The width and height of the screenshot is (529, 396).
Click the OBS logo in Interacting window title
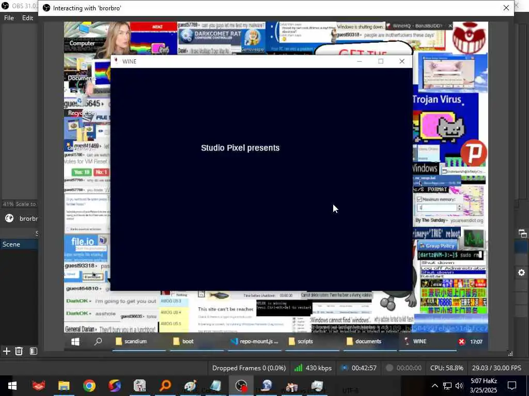coord(46,8)
